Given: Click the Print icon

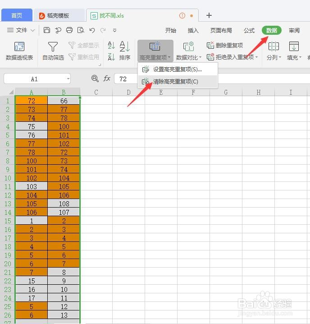Looking at the screenshot, I should coord(69,30).
